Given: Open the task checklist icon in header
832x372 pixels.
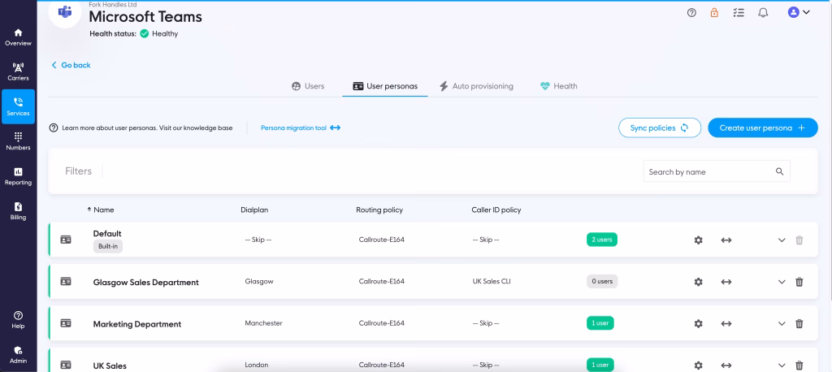Looking at the screenshot, I should (x=739, y=13).
